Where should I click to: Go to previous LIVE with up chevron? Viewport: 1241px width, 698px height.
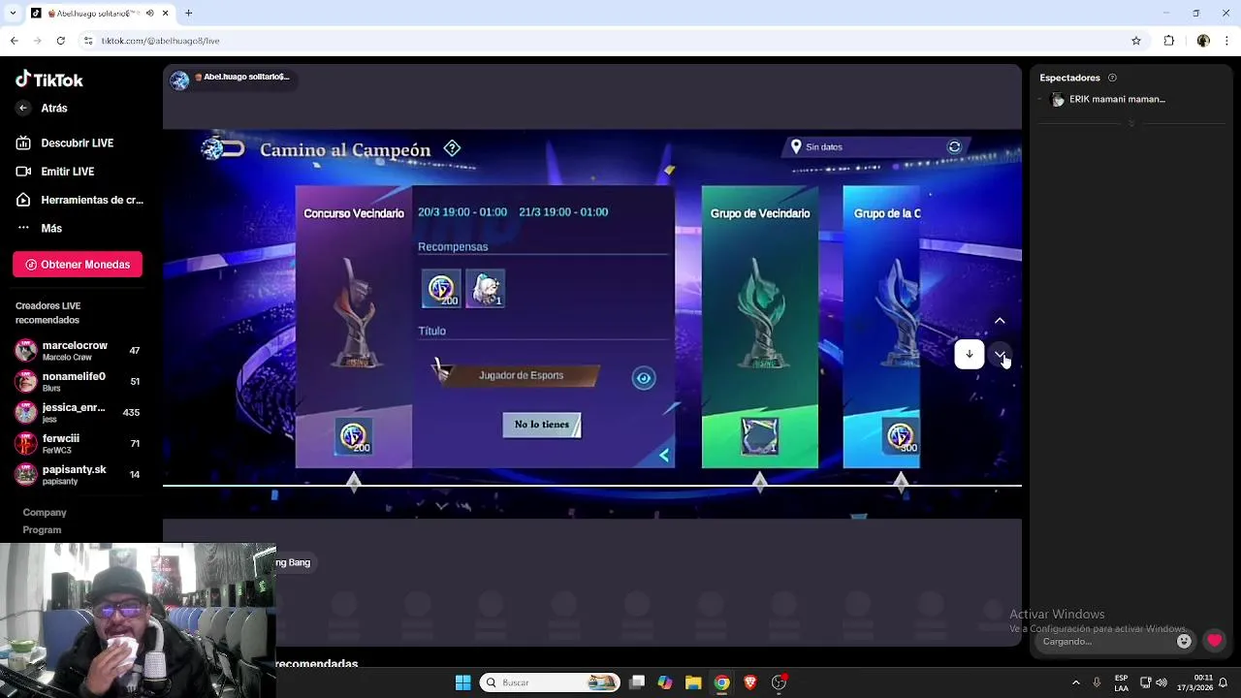tap(1000, 321)
